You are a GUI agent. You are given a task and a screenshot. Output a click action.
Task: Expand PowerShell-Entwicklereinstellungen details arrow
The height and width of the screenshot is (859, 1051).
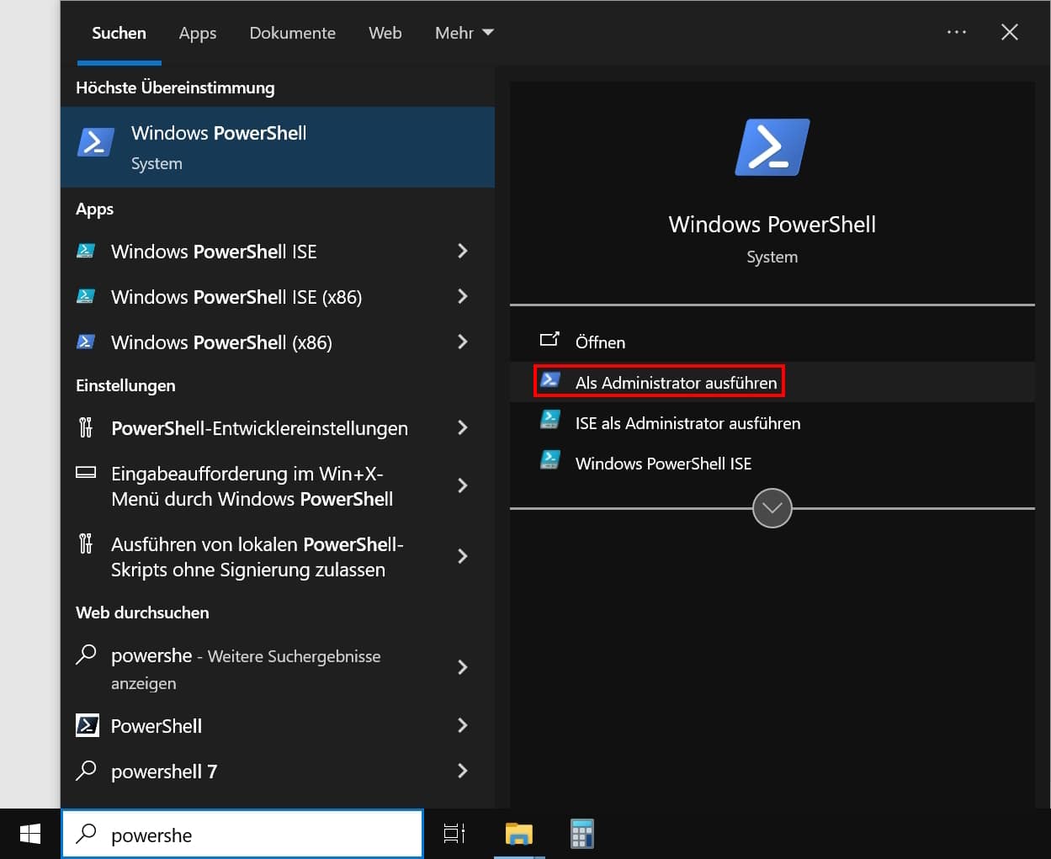point(462,427)
